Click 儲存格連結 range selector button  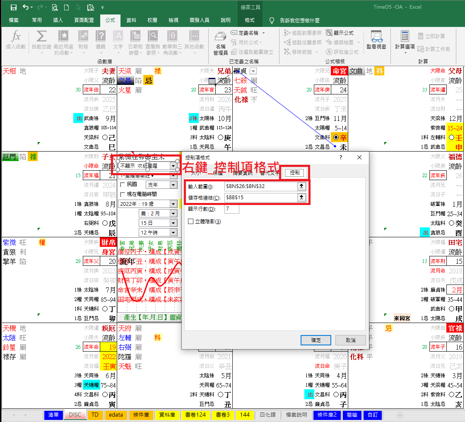[x=301, y=198]
